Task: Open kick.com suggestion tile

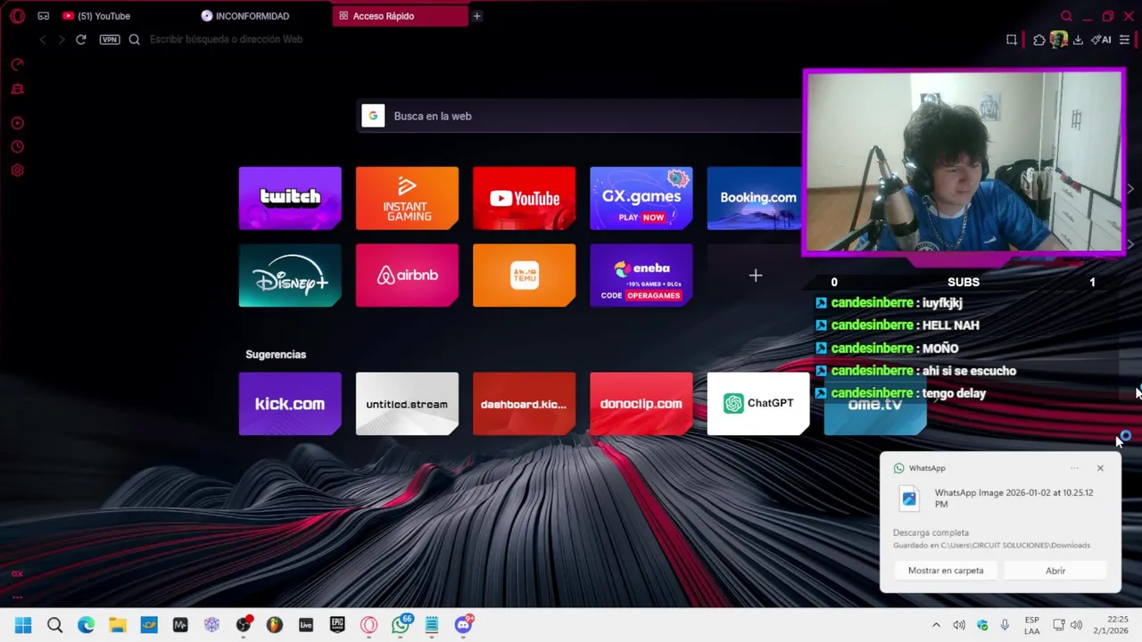Action: (290, 404)
